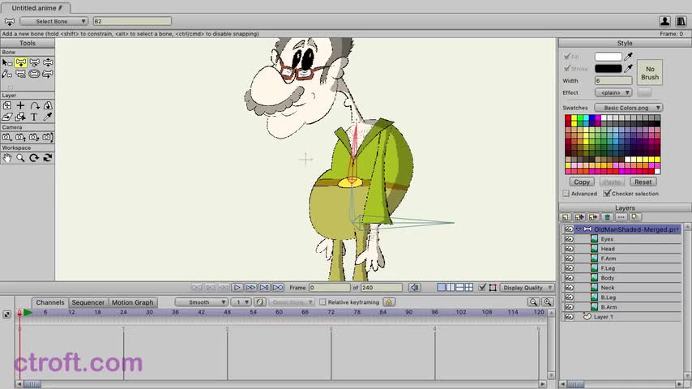Select the Transform Layer tool
This screenshot has width=692, height=389.
7,105
